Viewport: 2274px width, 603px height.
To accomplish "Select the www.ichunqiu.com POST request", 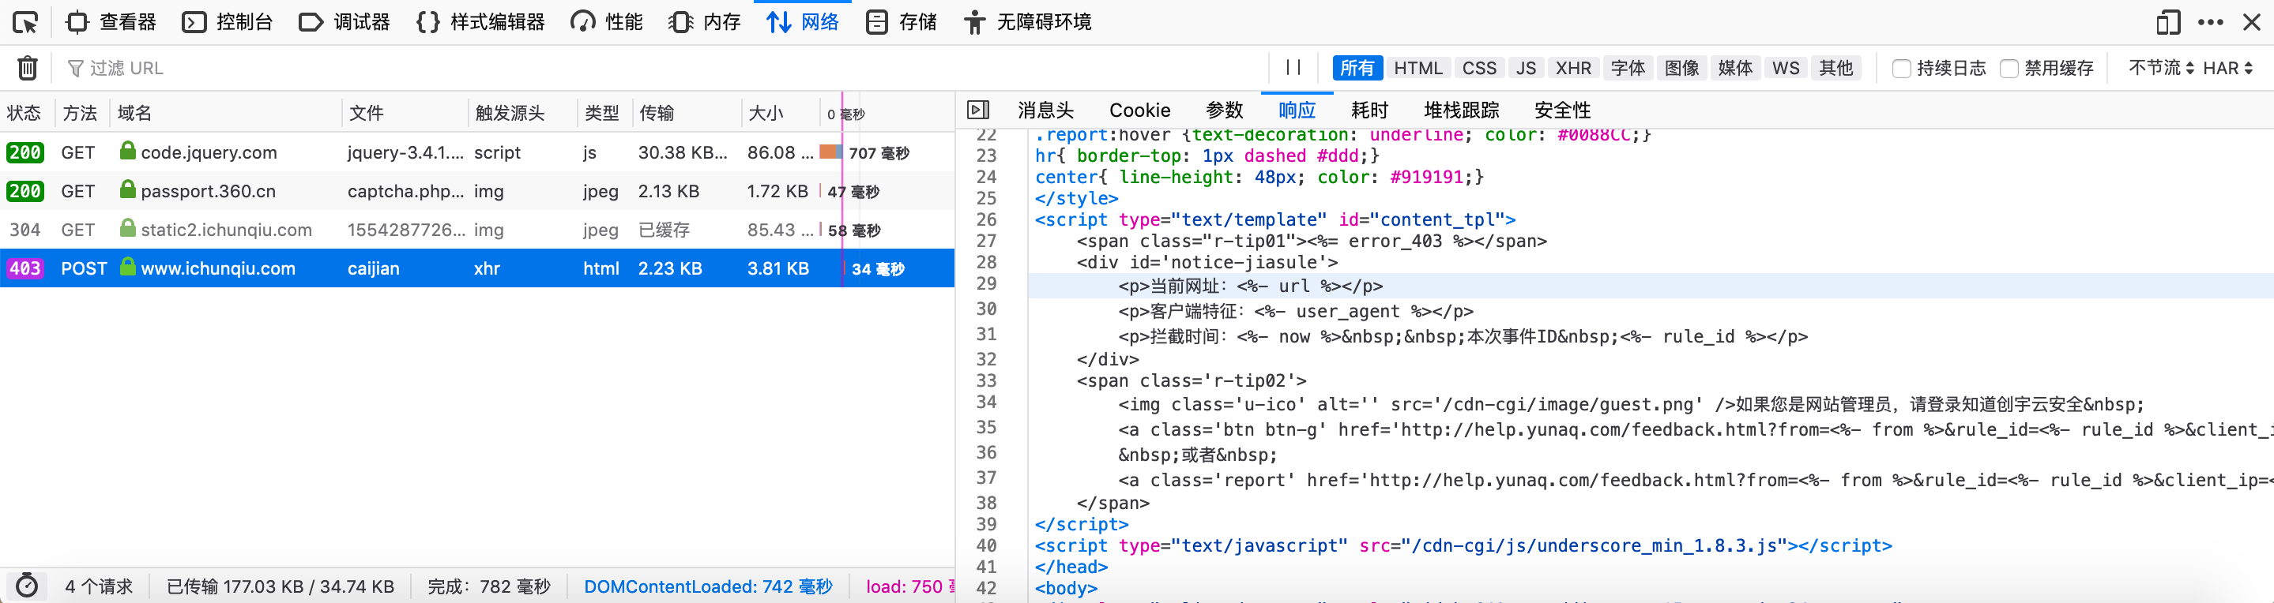I will [x=476, y=269].
